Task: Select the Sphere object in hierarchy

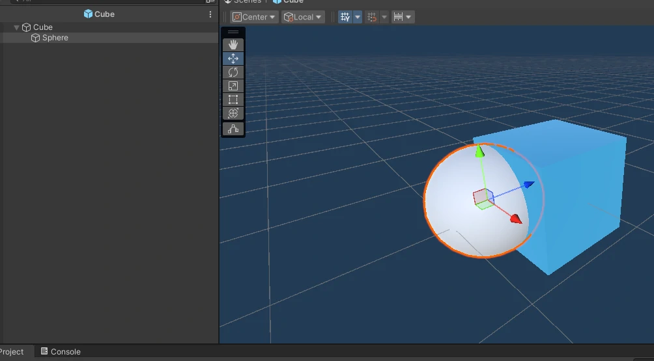Action: [x=55, y=38]
